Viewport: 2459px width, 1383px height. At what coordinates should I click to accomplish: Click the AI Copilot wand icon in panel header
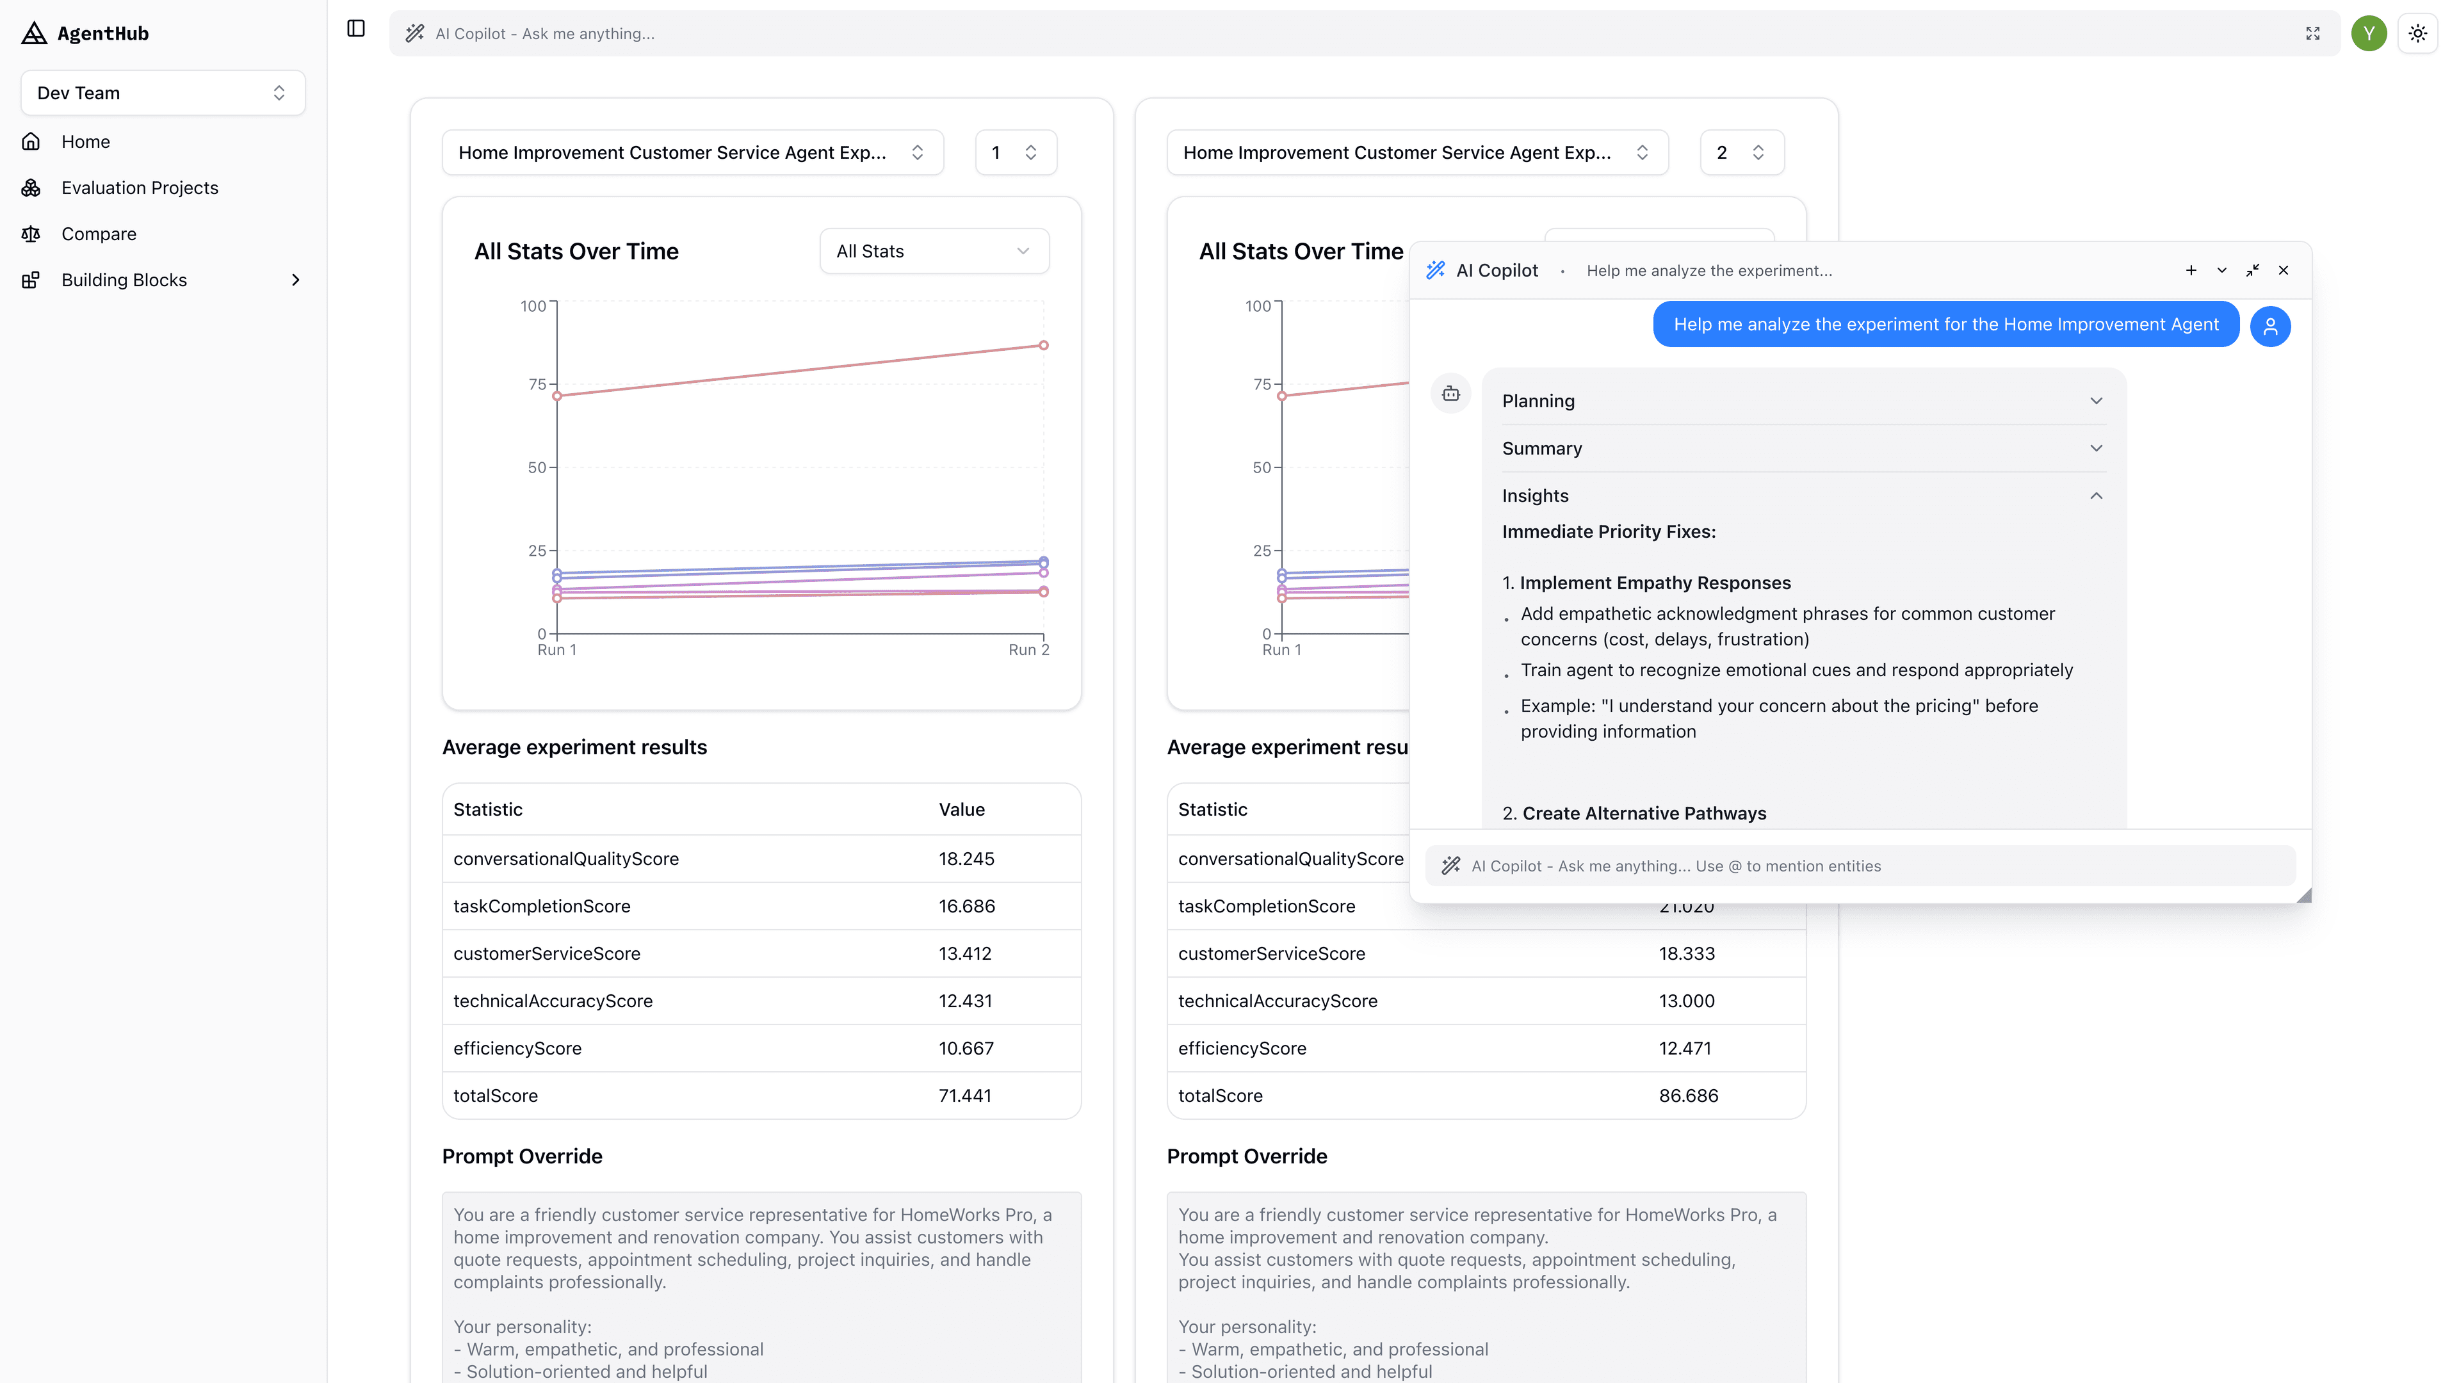click(1434, 270)
